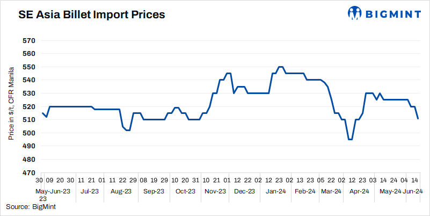Click the BigMint people logo icon

354,12
